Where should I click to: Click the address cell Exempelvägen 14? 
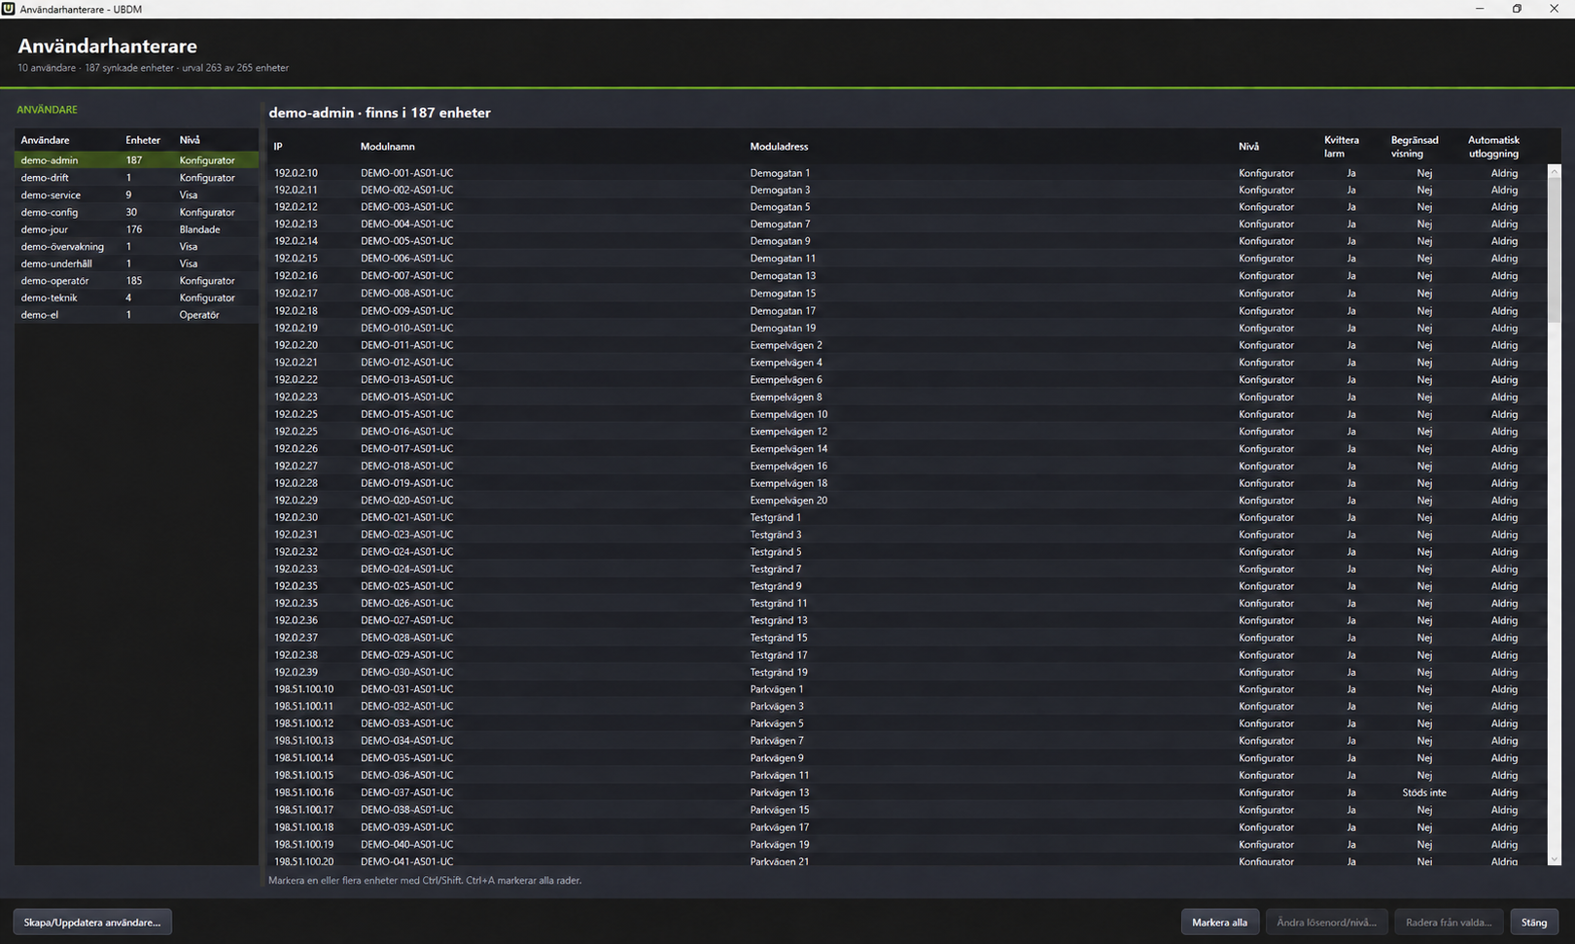point(788,448)
